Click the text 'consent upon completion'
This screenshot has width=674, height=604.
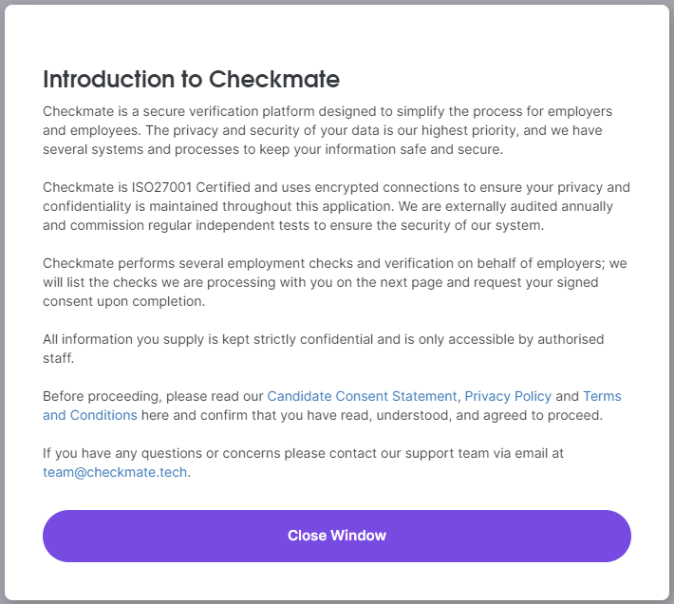pos(123,301)
